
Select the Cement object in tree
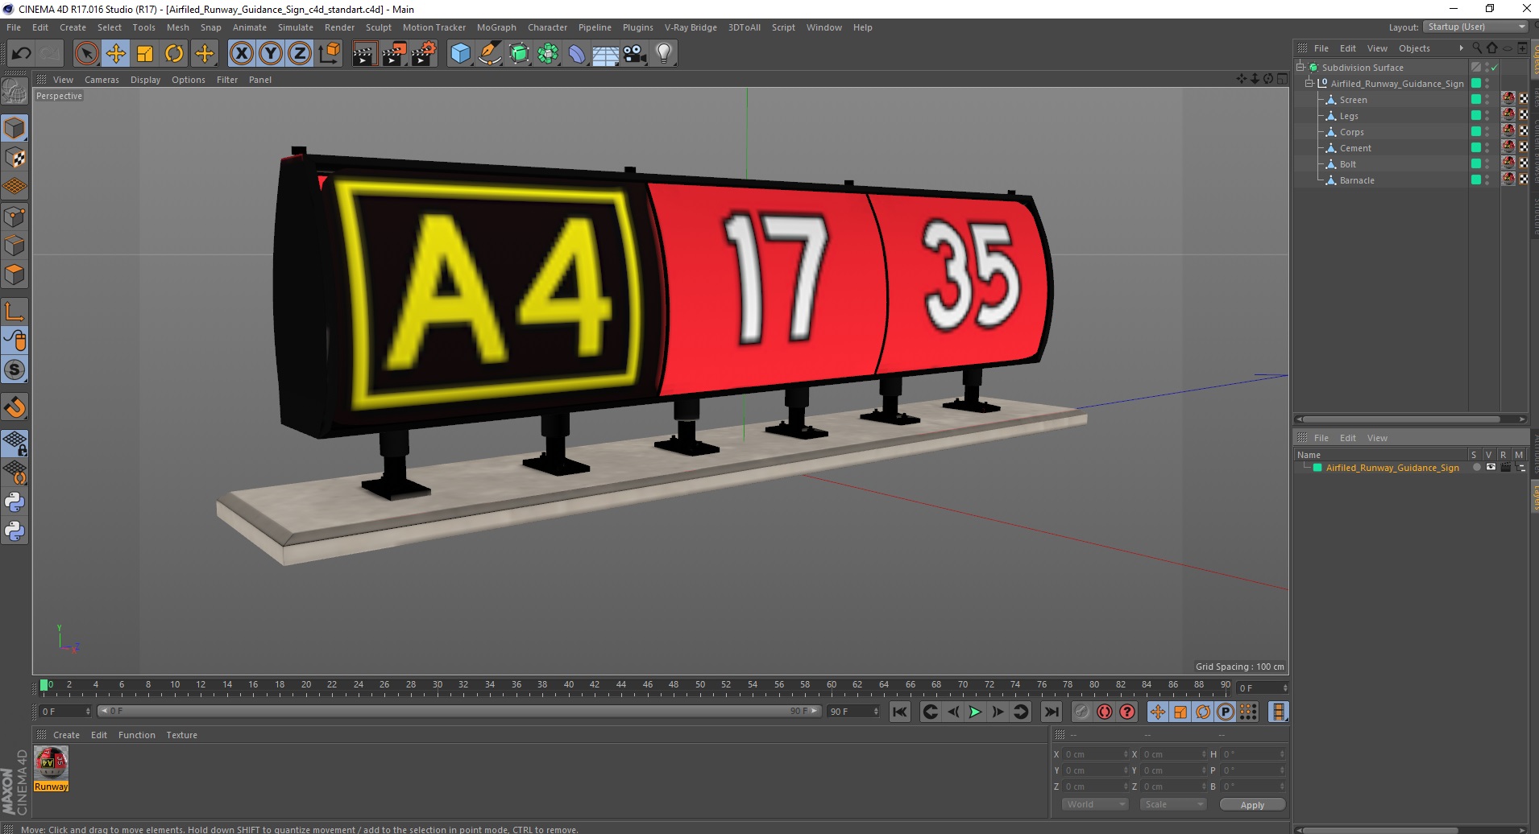(x=1355, y=148)
